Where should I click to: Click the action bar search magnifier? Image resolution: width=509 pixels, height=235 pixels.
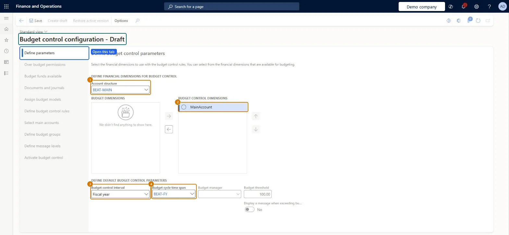click(138, 21)
